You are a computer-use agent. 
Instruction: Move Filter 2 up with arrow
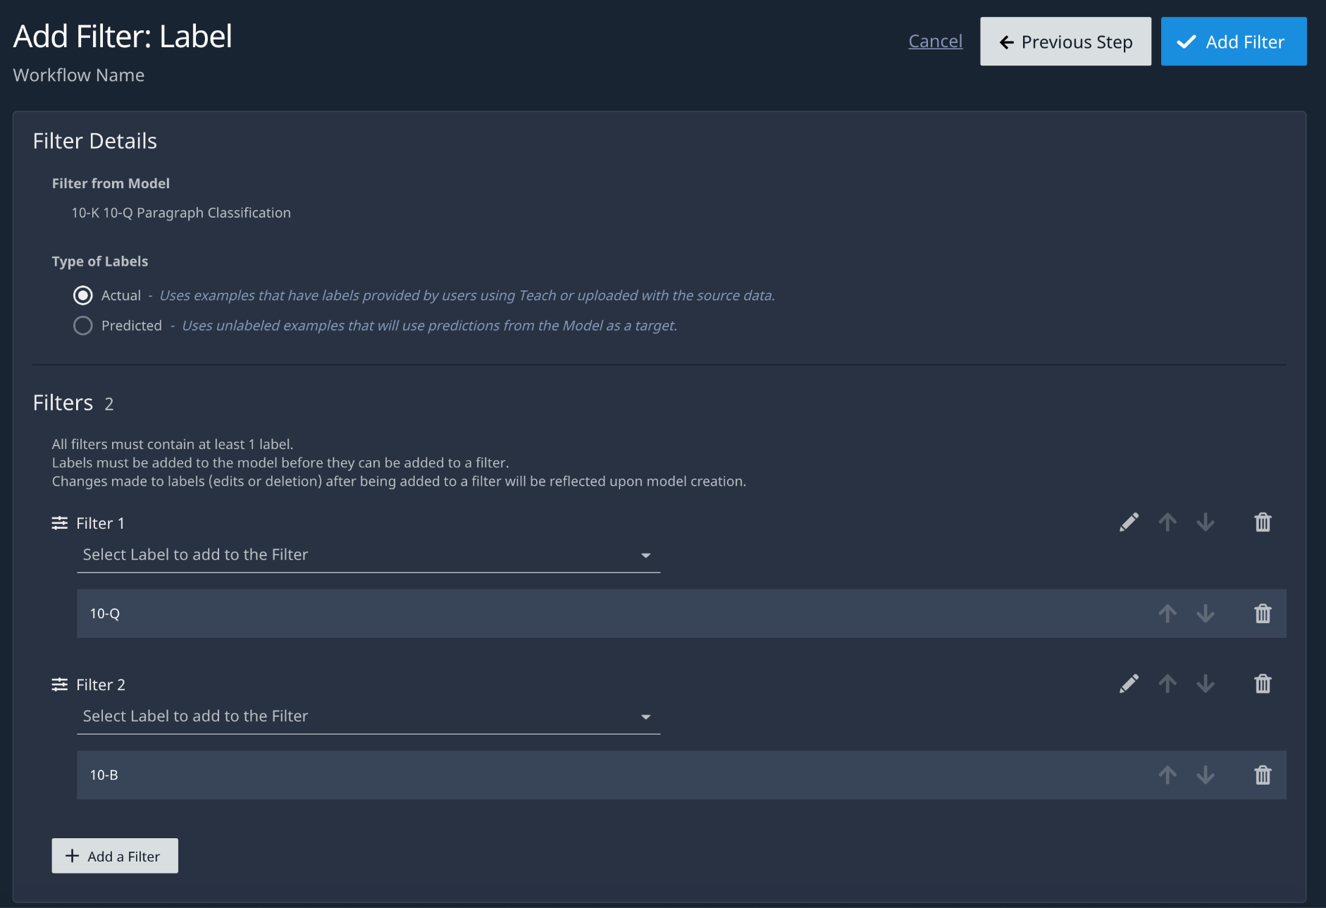pos(1167,684)
